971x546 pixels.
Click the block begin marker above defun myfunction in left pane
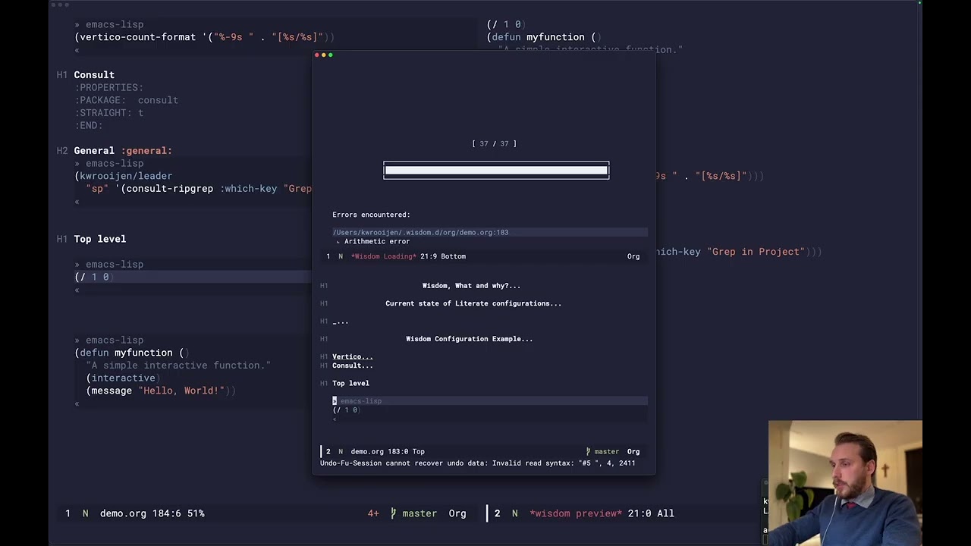point(77,340)
